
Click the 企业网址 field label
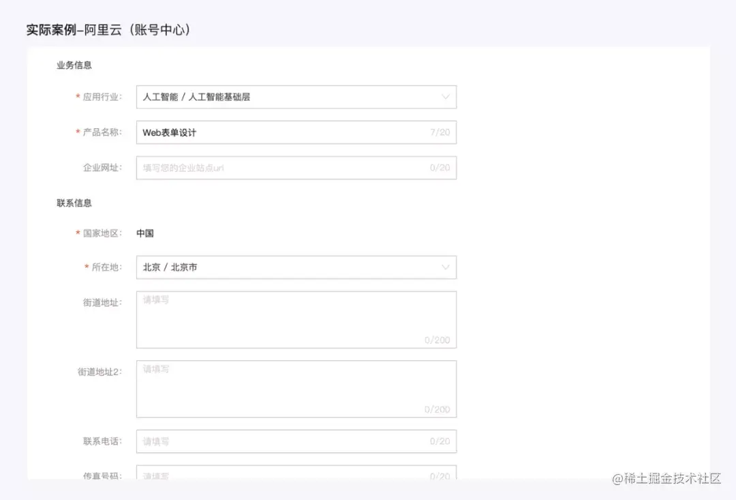pyautogui.click(x=102, y=168)
